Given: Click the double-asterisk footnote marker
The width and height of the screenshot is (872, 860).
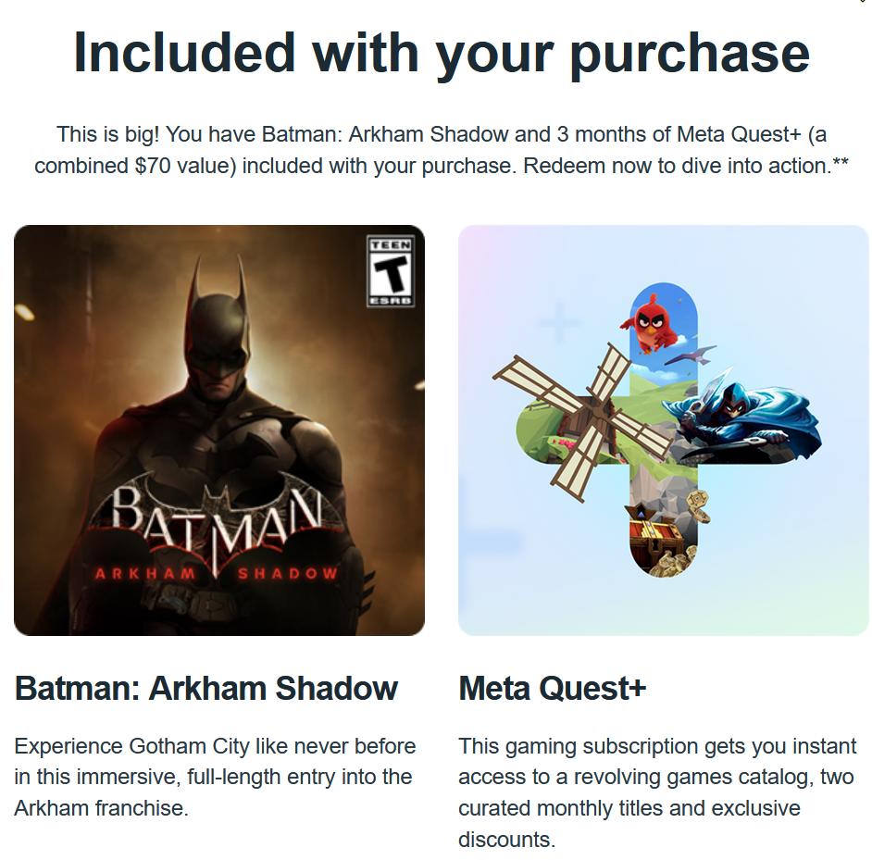Looking at the screenshot, I should click(x=841, y=166).
